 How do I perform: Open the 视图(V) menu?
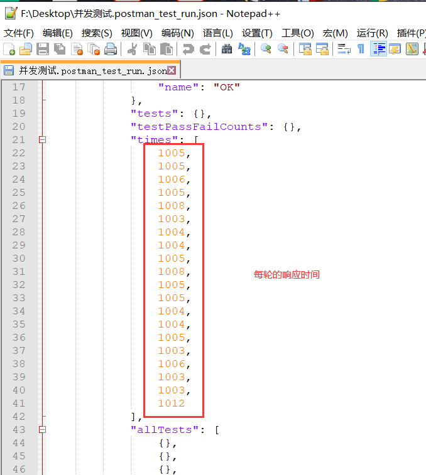pos(136,33)
